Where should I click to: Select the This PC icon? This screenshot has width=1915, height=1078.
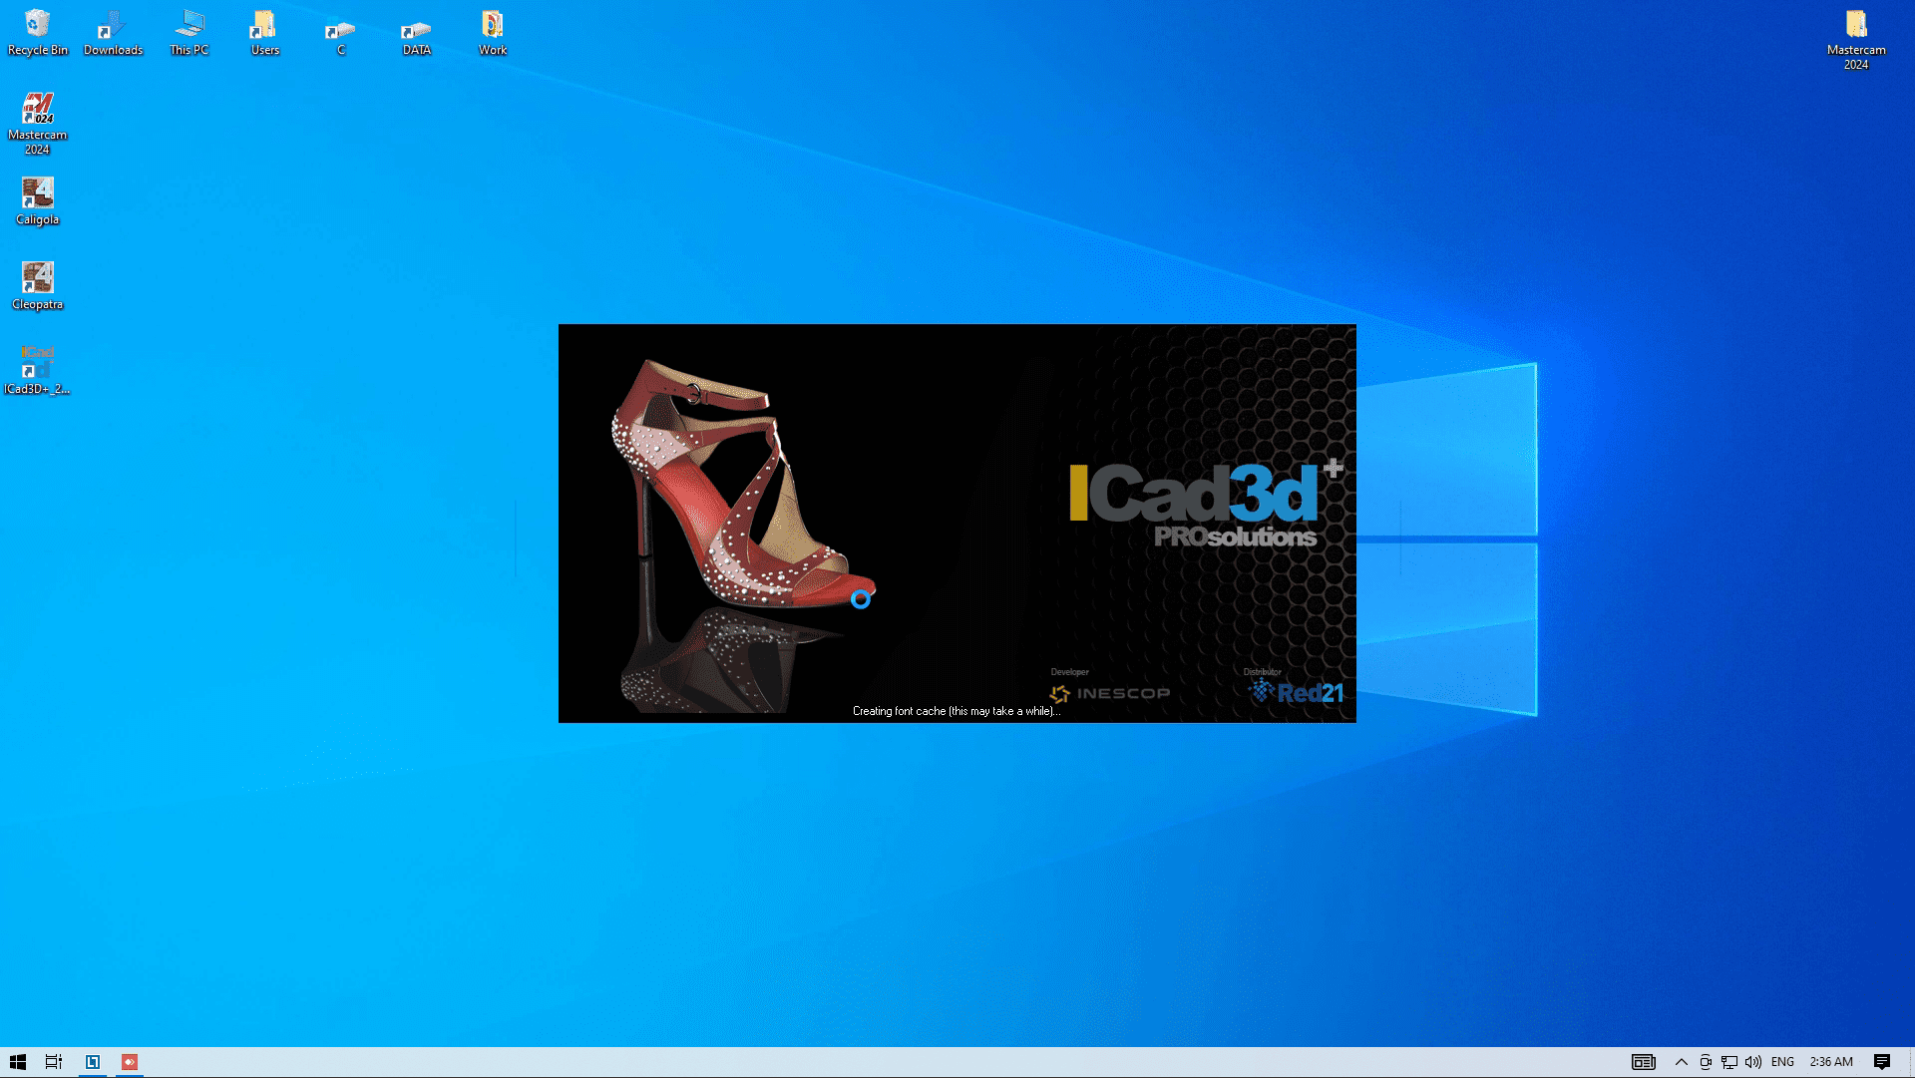(189, 32)
